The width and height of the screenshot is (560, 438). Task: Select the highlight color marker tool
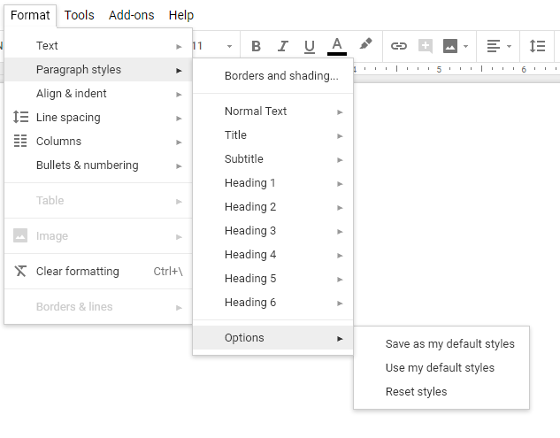pyautogui.click(x=365, y=45)
